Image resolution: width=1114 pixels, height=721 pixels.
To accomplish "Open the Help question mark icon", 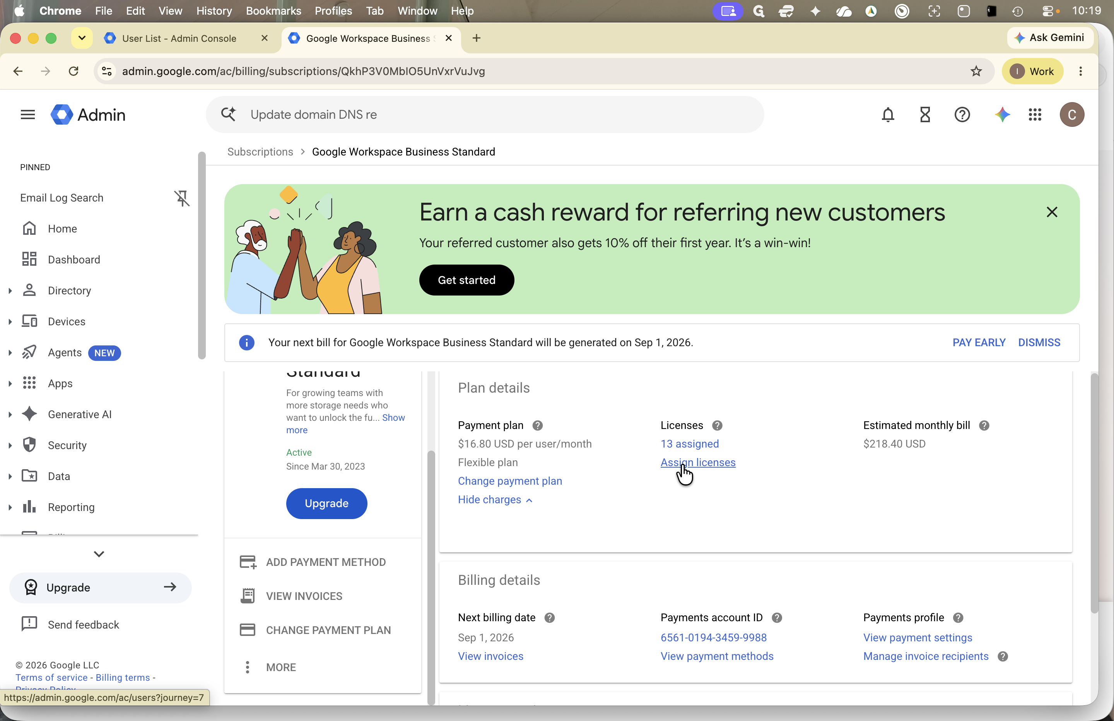I will 962,115.
